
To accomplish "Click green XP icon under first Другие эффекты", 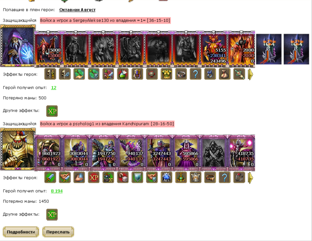I will [x=52, y=111].
